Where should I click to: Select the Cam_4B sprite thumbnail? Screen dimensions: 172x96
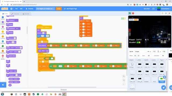click(132, 80)
